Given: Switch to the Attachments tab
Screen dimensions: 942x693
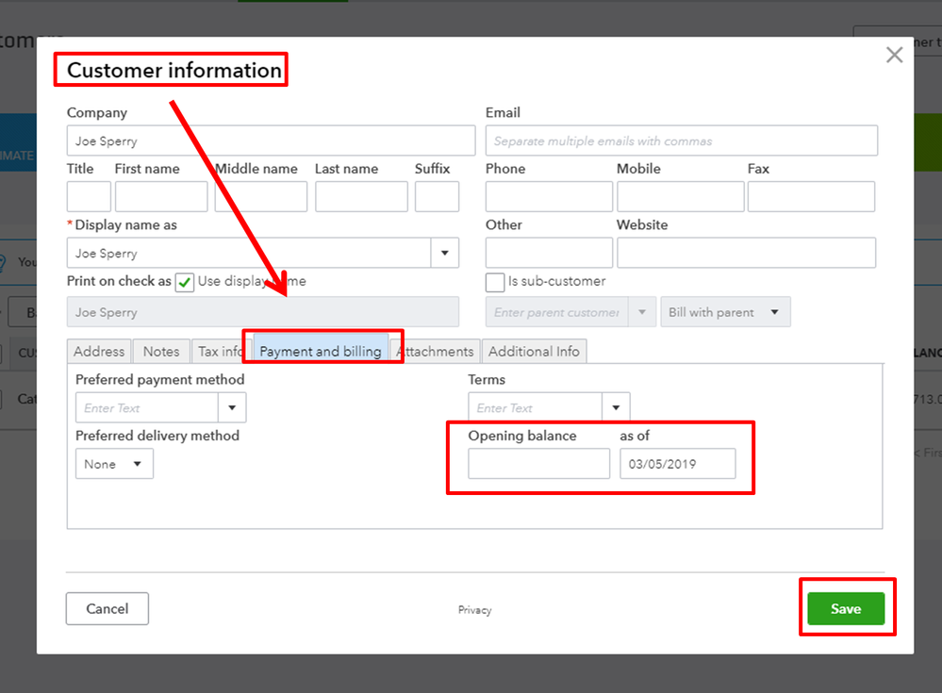Looking at the screenshot, I should (437, 352).
